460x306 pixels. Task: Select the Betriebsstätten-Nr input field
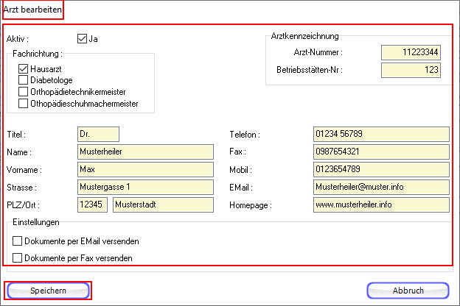click(411, 70)
